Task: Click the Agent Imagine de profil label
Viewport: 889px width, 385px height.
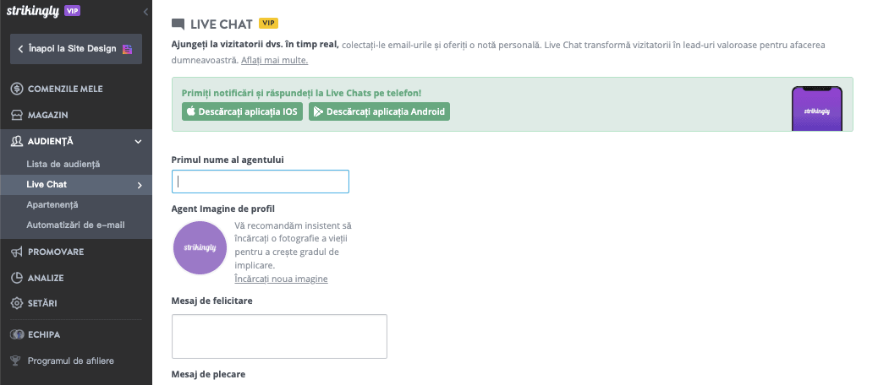Action: point(222,209)
